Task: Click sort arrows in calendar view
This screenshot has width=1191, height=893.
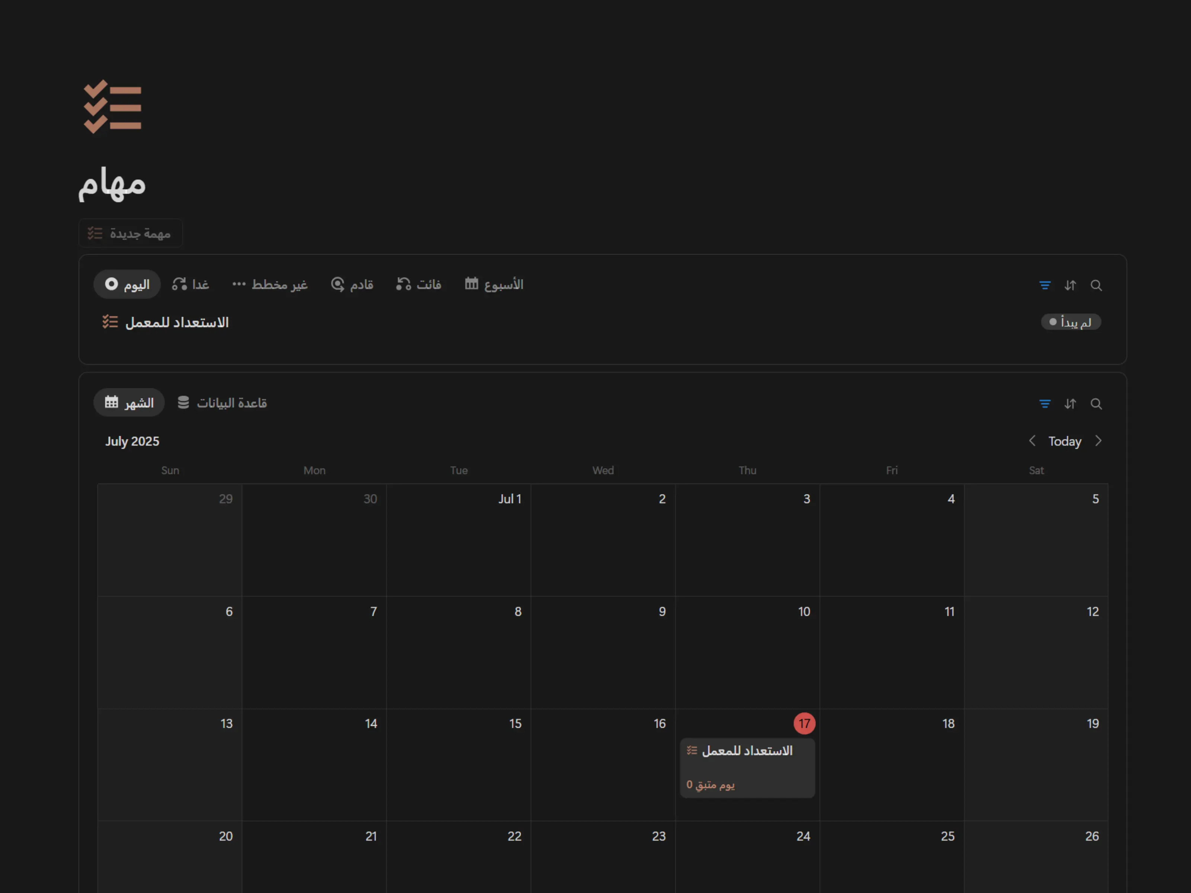Action: [x=1070, y=404]
